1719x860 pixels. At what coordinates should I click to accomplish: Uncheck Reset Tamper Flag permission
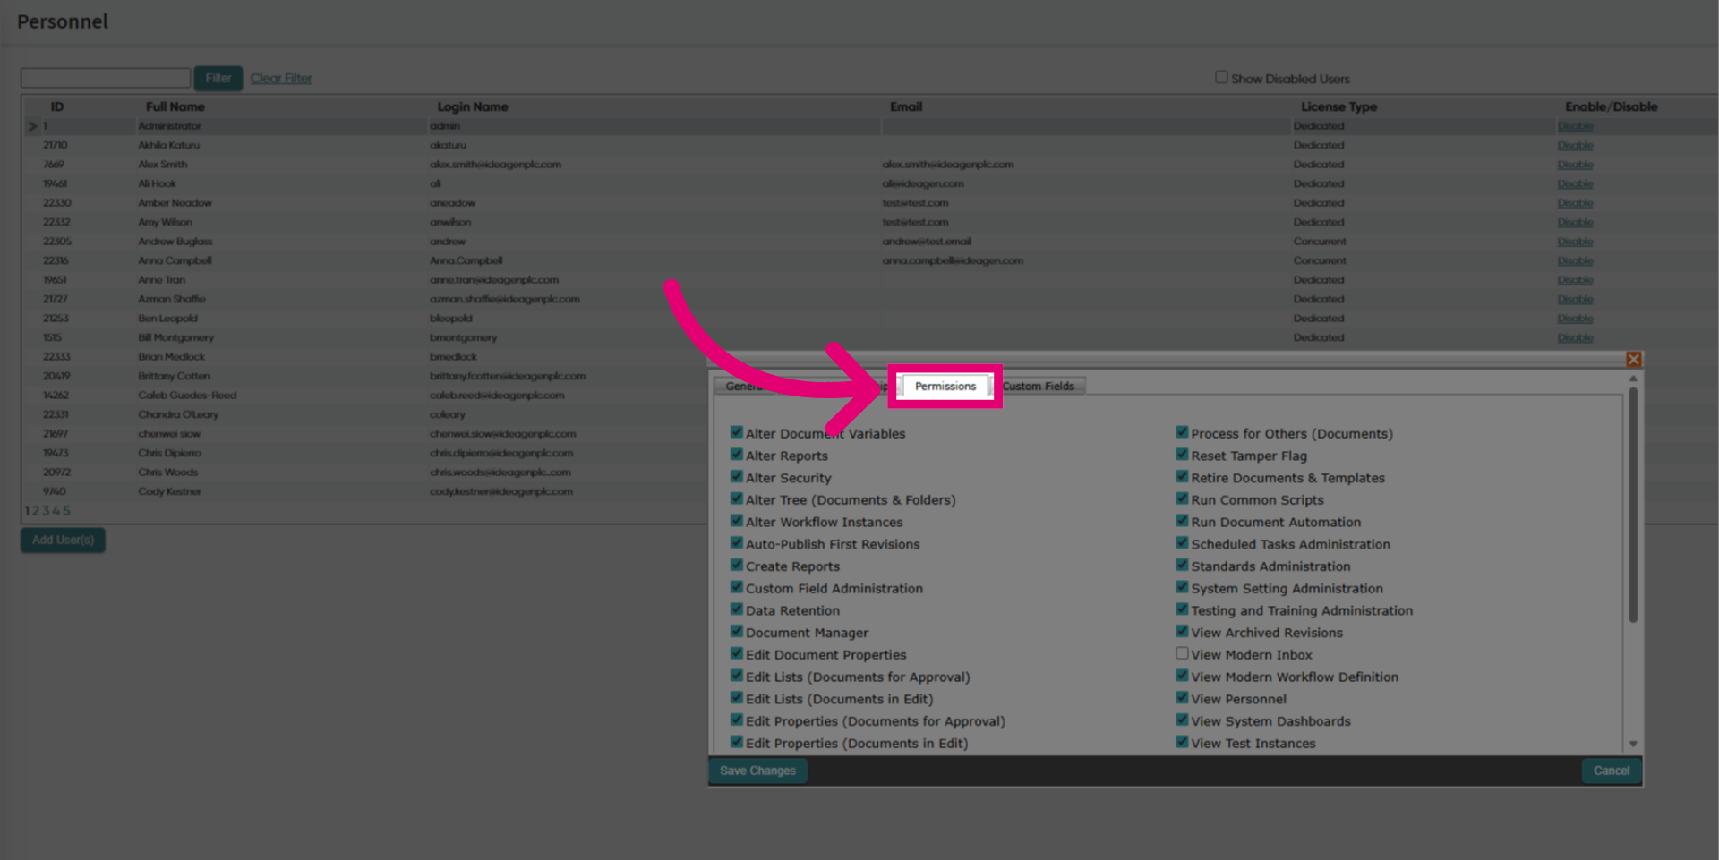click(1182, 455)
